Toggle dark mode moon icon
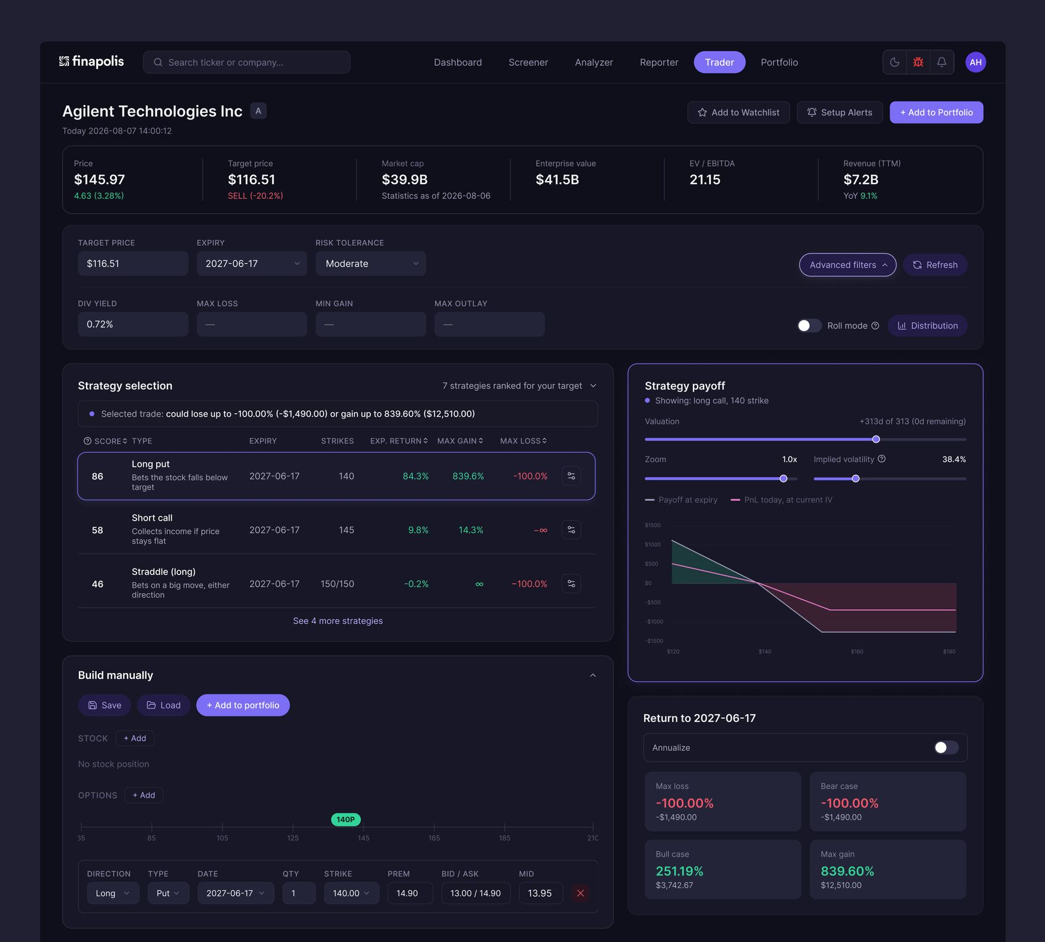 click(x=895, y=62)
